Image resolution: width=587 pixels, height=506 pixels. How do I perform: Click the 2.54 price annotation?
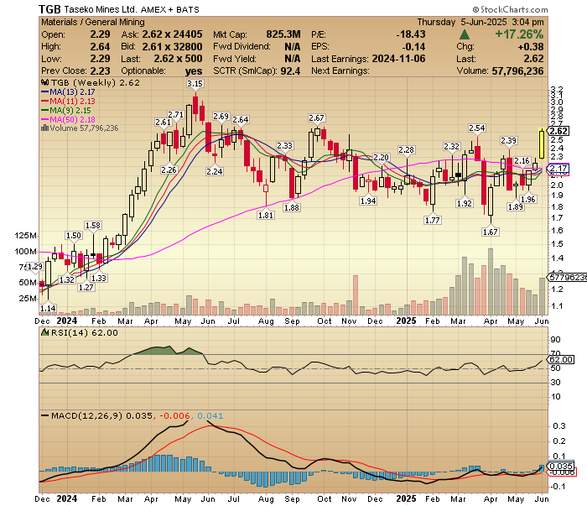coord(477,128)
